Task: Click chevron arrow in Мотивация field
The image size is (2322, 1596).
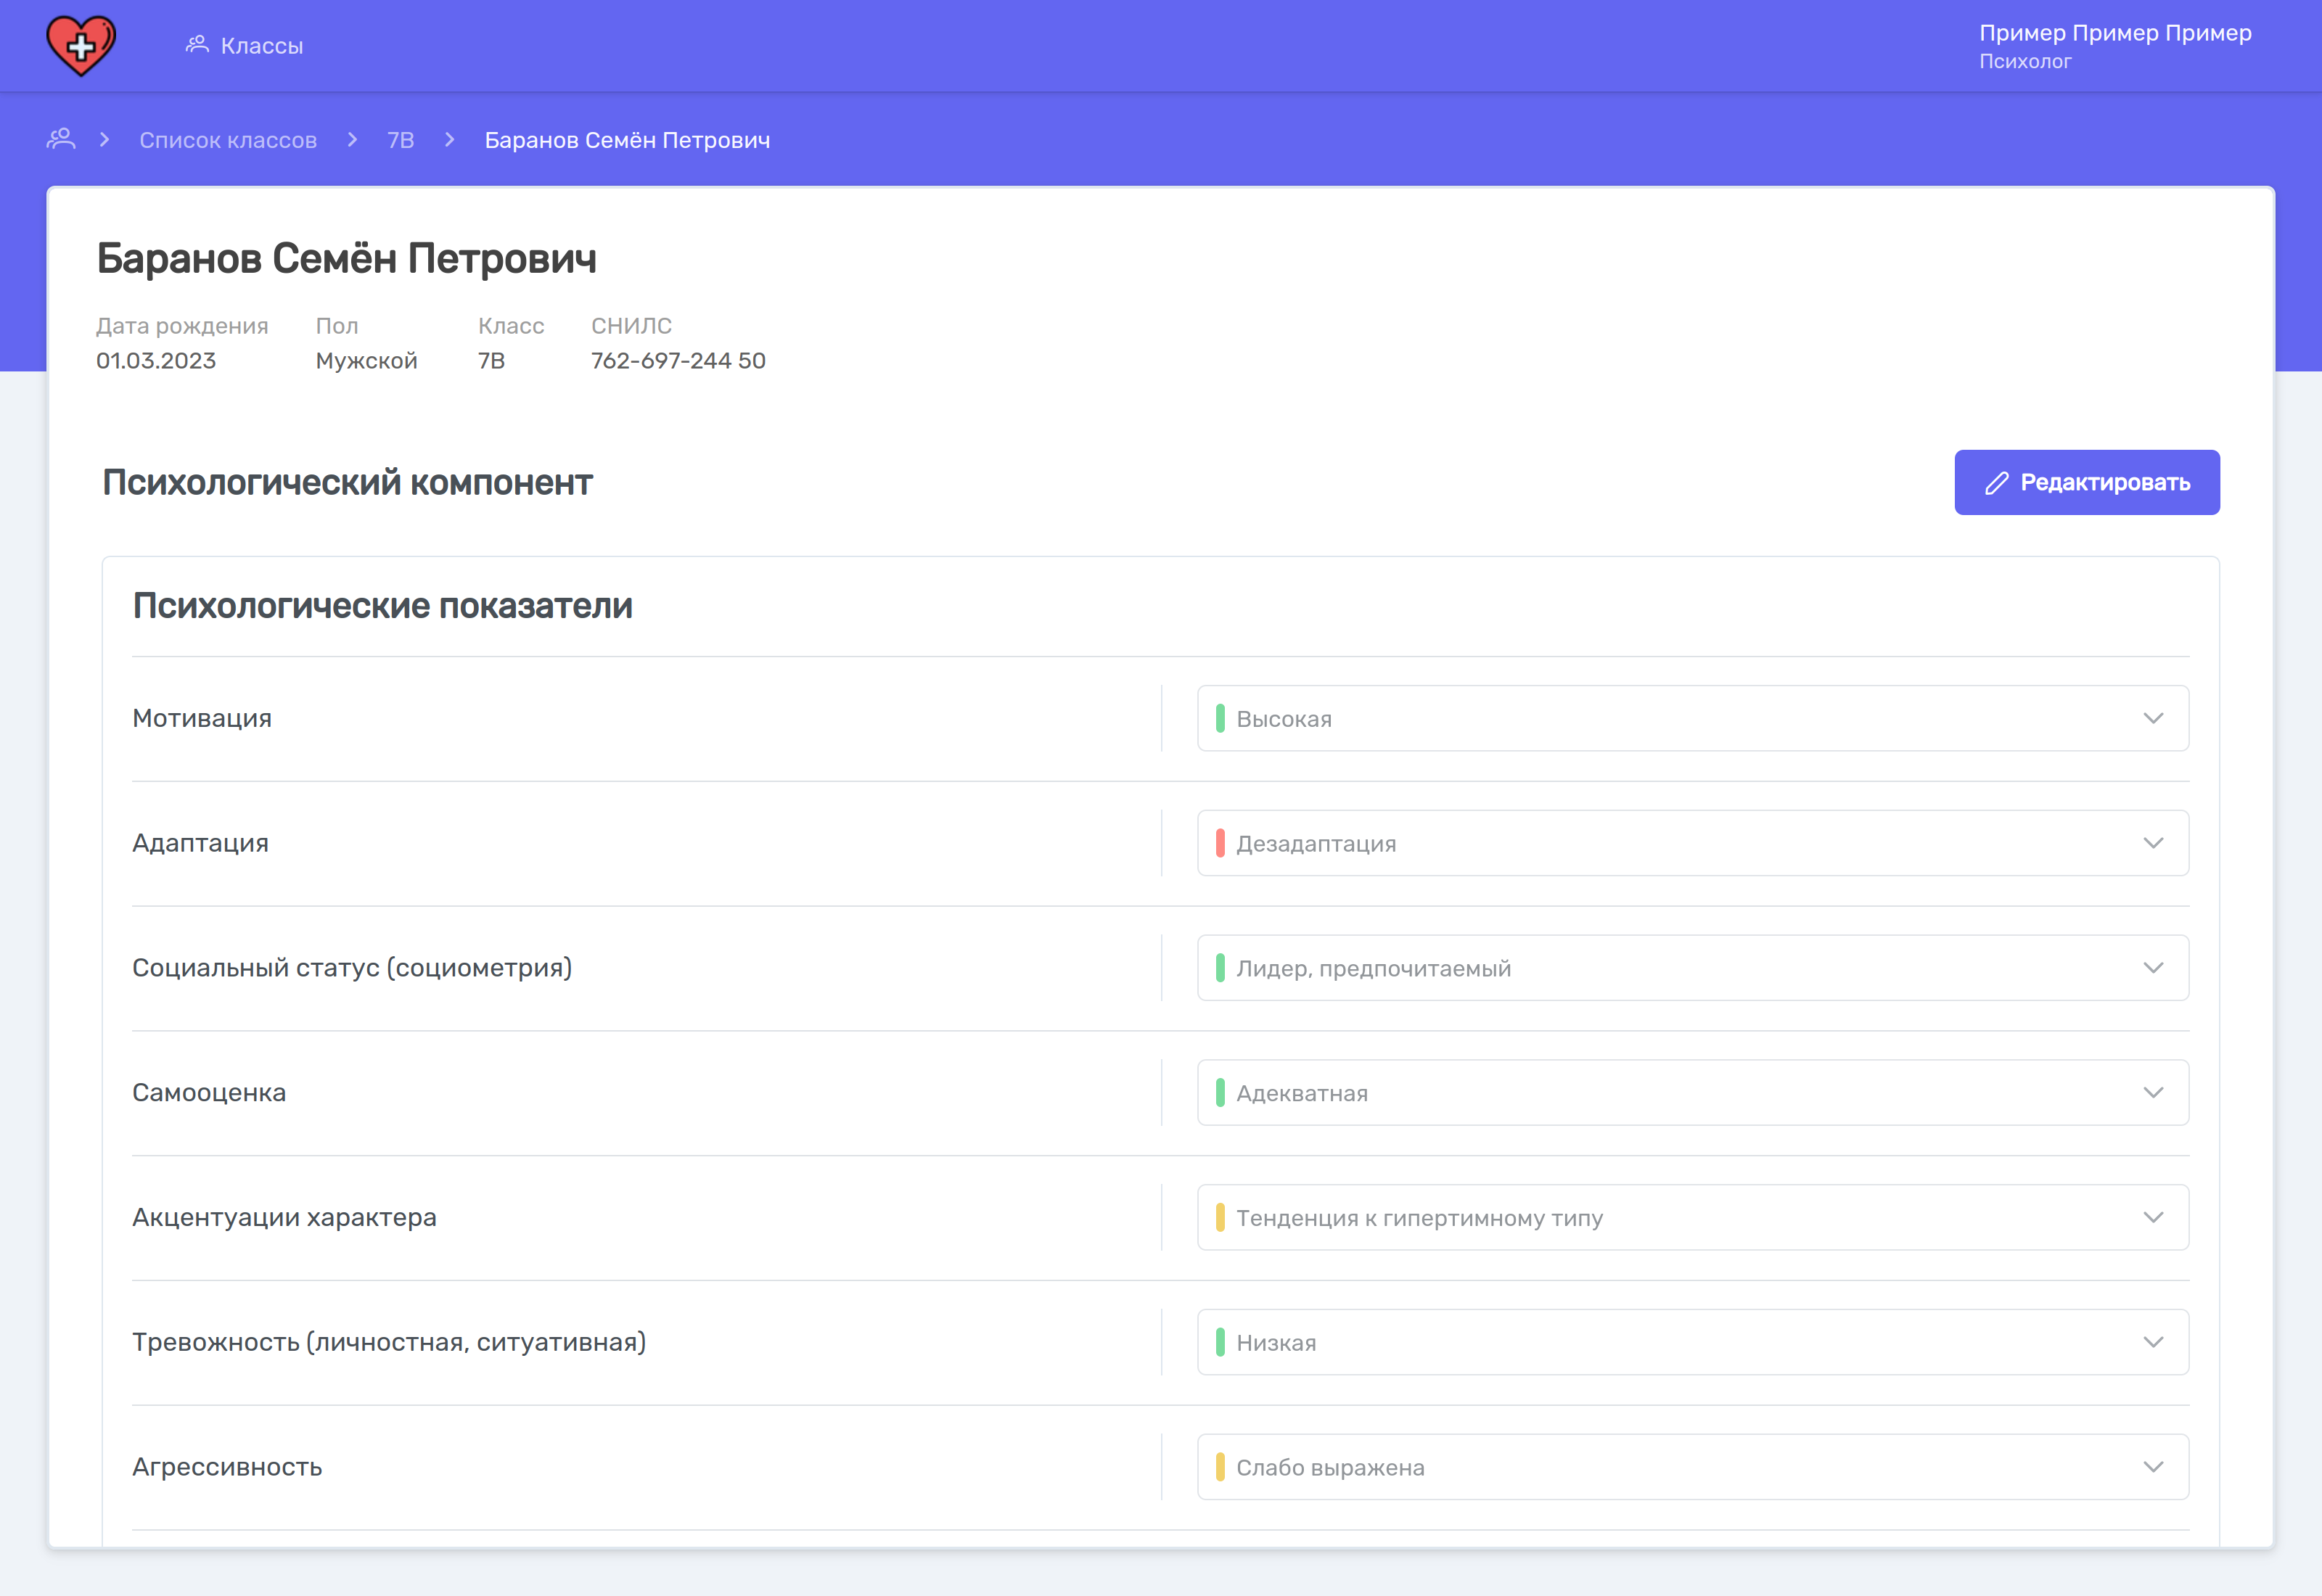Action: point(2153,718)
